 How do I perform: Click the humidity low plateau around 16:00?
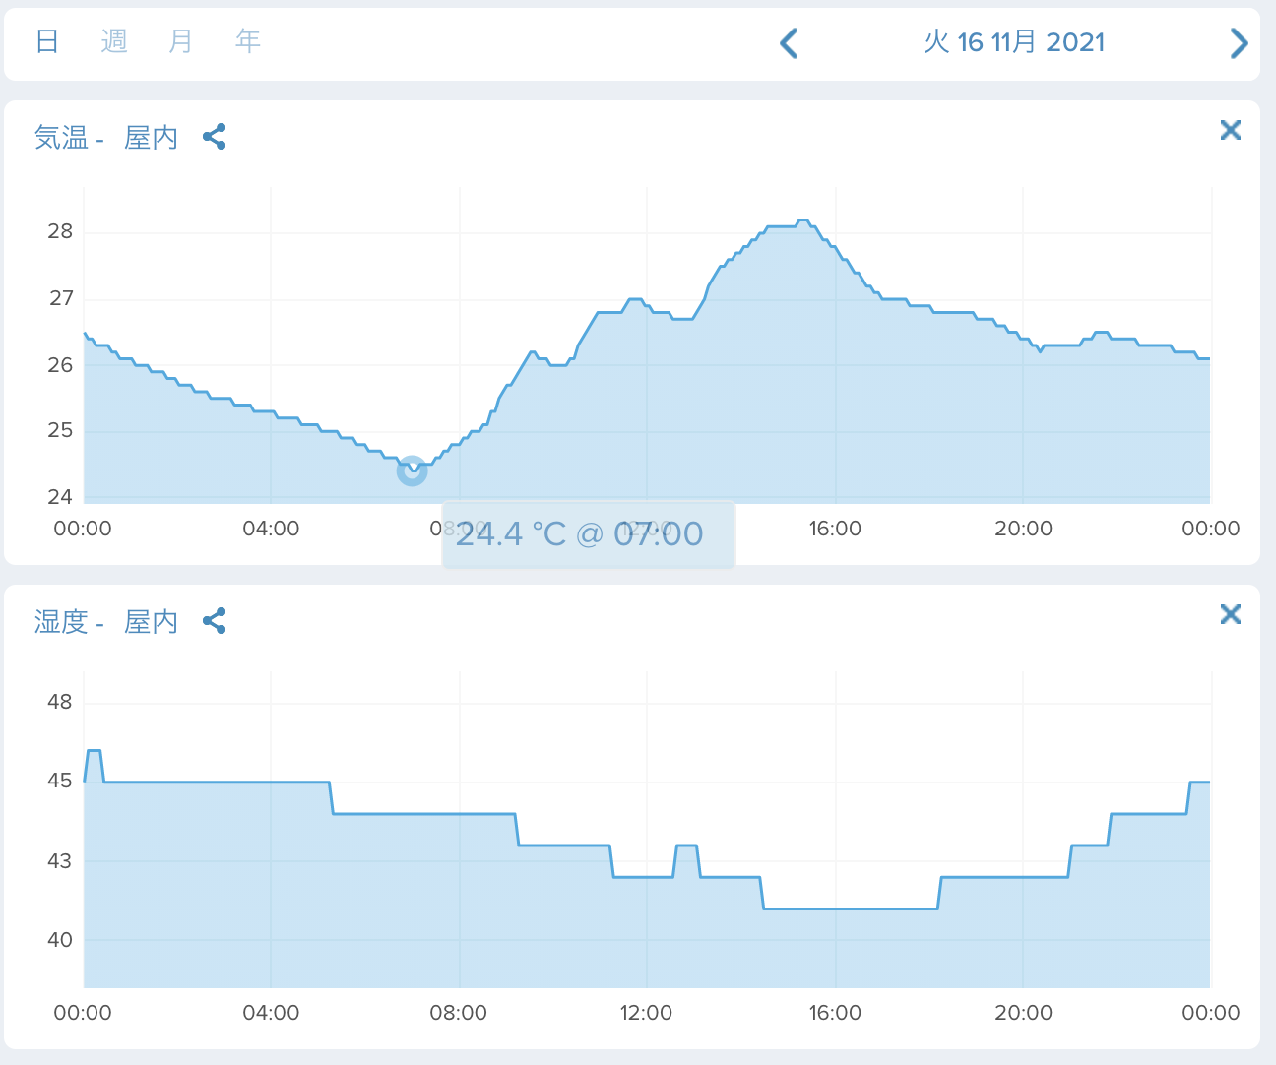click(x=851, y=908)
